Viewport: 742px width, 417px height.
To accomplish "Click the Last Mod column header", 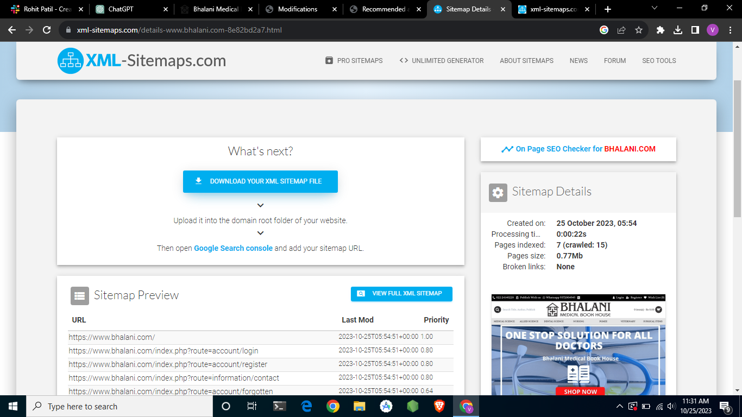I will pos(357,320).
